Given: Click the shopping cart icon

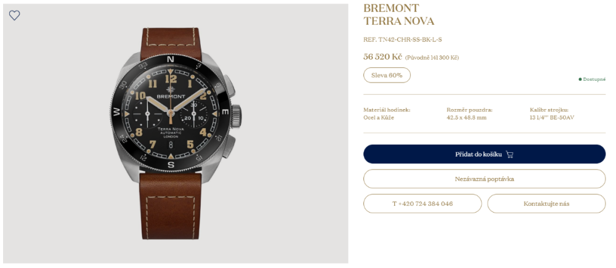Looking at the screenshot, I should pos(509,154).
